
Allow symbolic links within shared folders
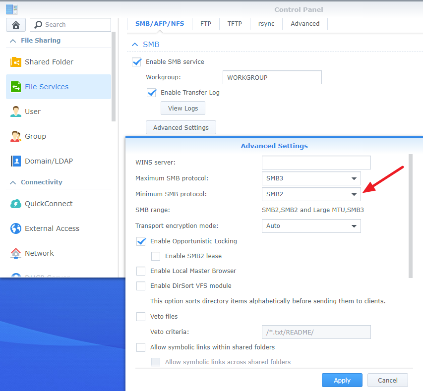[x=141, y=347]
